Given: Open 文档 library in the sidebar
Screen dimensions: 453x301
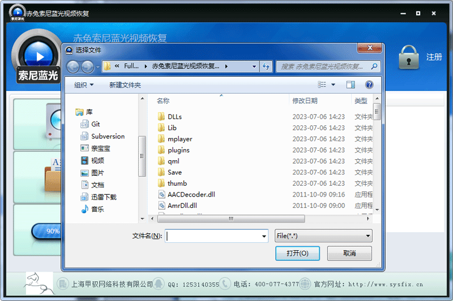Looking at the screenshot, I should pos(92,185).
